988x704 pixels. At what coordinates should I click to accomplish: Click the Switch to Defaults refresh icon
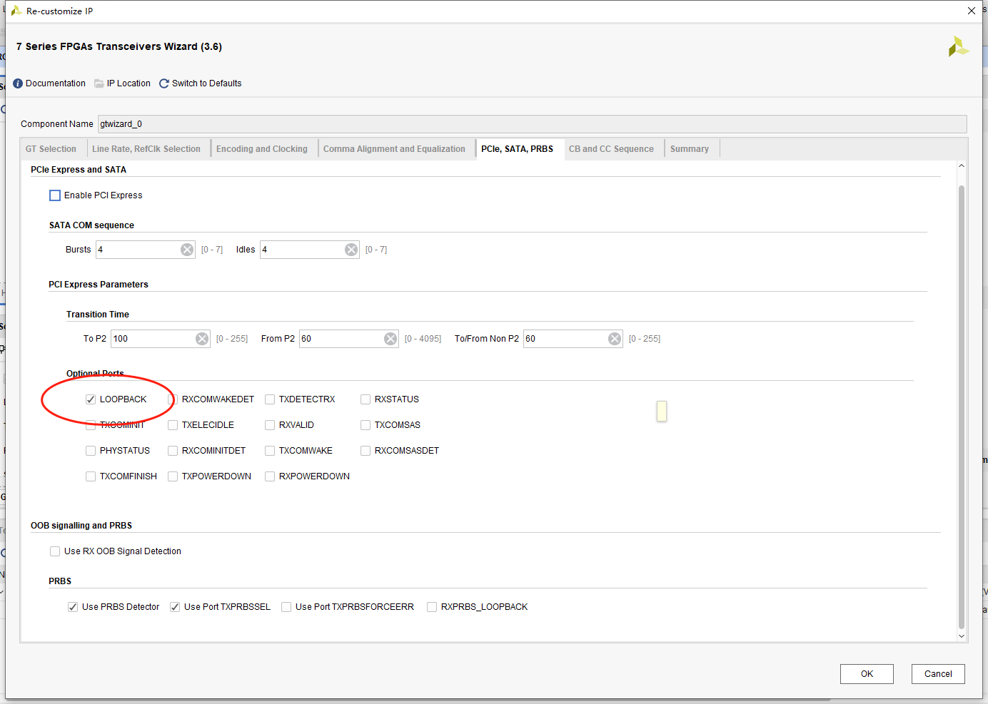point(164,83)
